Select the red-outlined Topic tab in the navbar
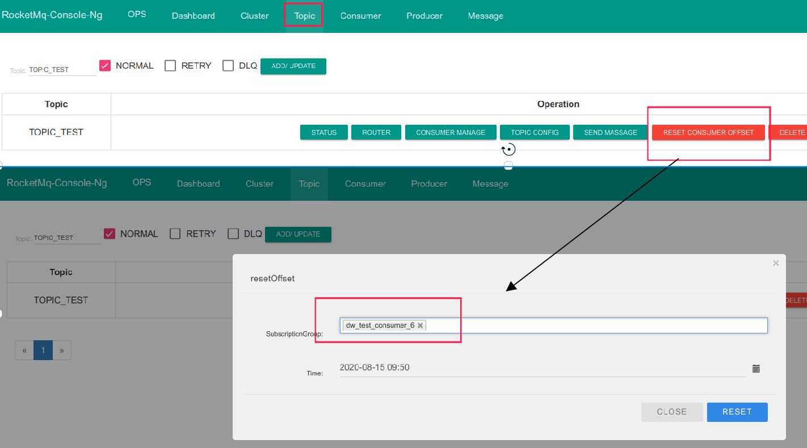Image resolution: width=807 pixels, height=448 pixels. [x=304, y=15]
